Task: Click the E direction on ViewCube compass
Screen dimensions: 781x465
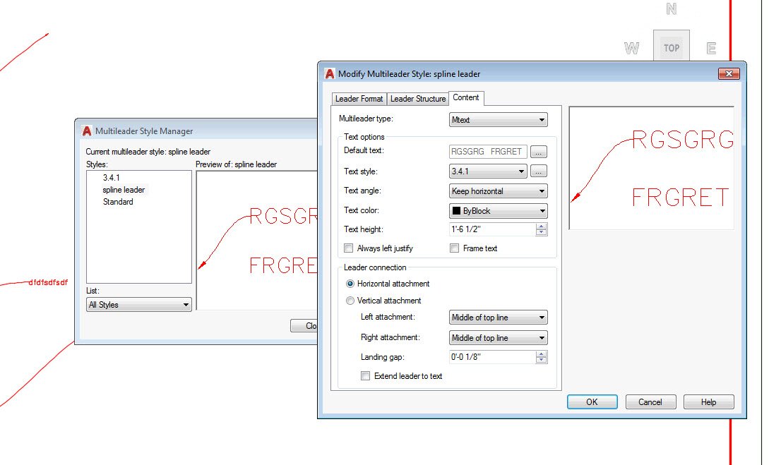Action: (x=711, y=48)
